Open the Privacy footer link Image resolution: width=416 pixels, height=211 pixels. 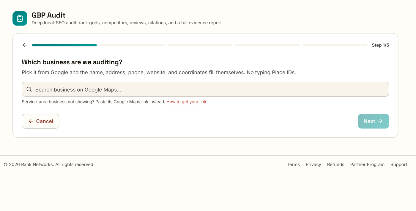point(313,164)
